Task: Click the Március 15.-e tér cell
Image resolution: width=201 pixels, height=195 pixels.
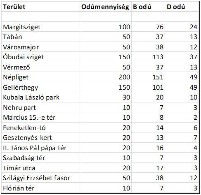Action: point(41,118)
